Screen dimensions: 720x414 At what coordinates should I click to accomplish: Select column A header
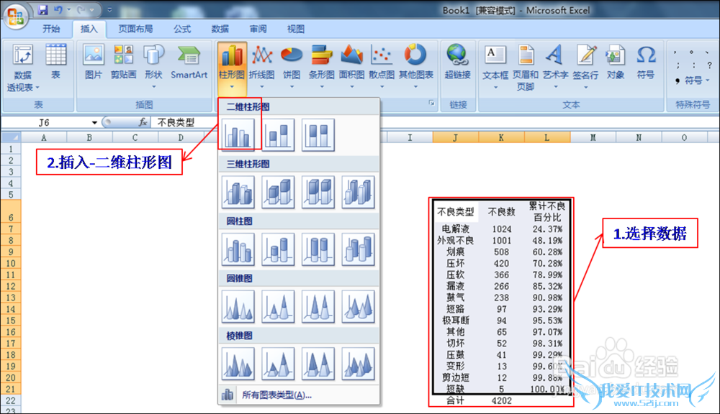pos(44,137)
